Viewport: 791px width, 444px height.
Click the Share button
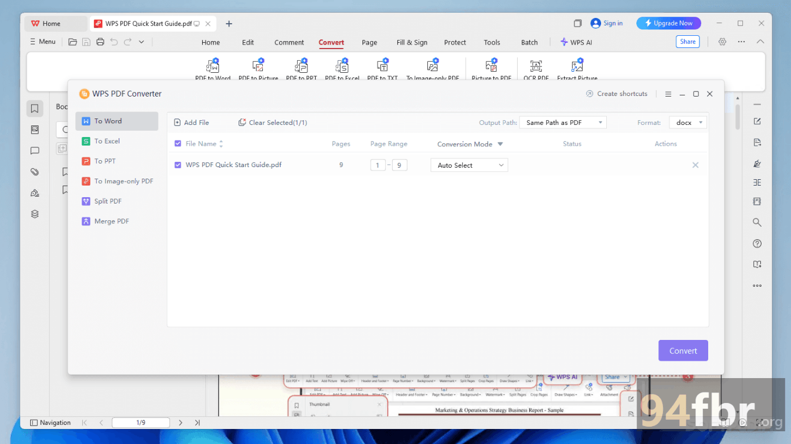[x=688, y=42]
